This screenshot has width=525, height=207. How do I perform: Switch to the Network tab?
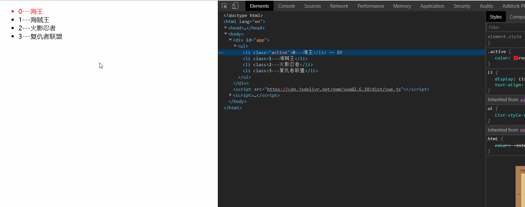[x=339, y=6]
